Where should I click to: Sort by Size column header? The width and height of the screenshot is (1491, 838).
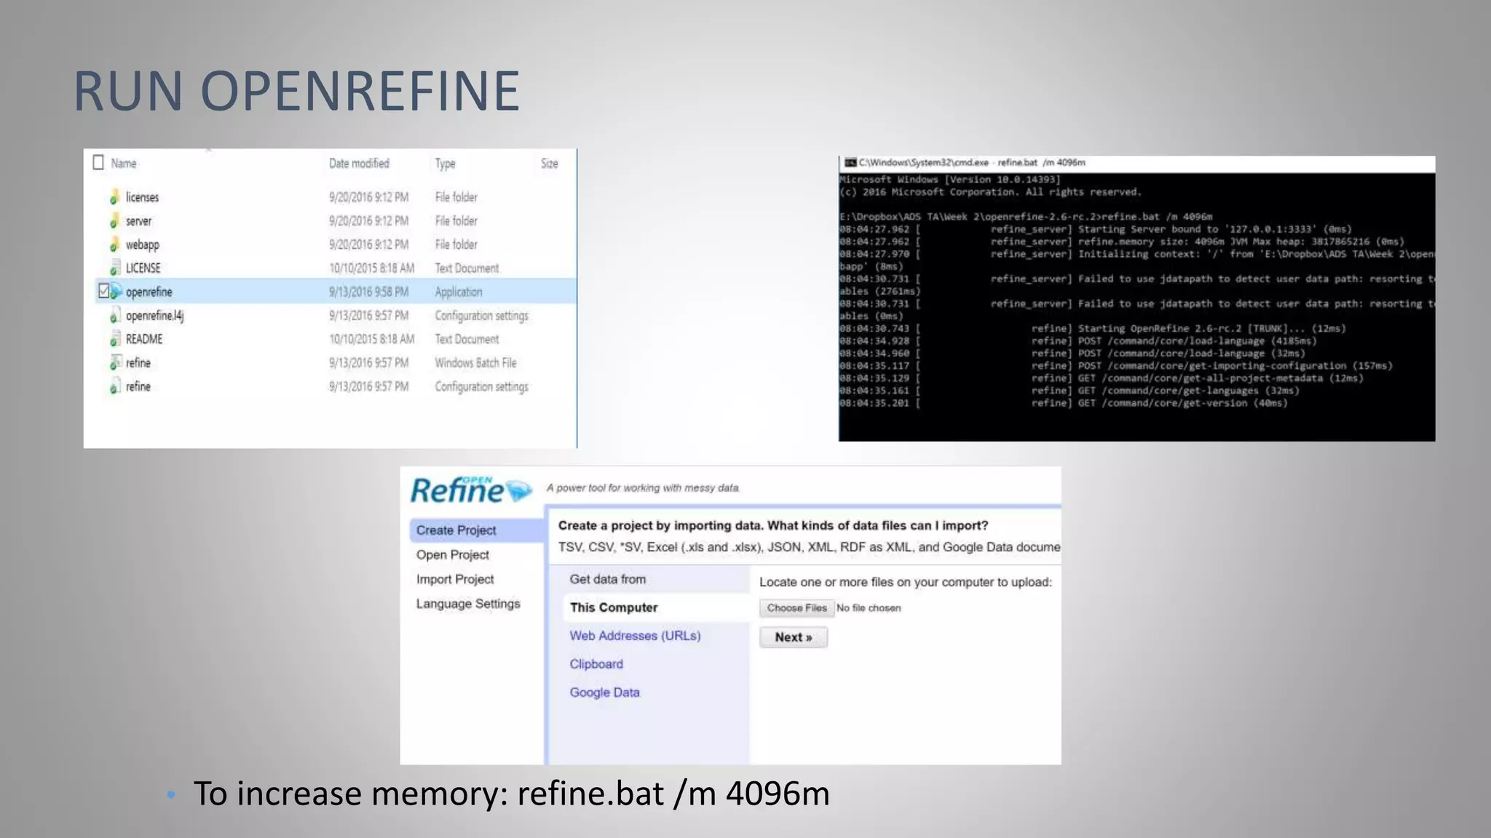tap(550, 164)
